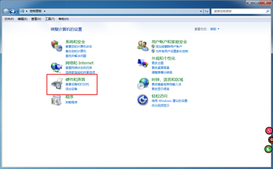This screenshot has height=169, width=273.
Task: Click 查找并解决问题 link
Action: (76, 56)
